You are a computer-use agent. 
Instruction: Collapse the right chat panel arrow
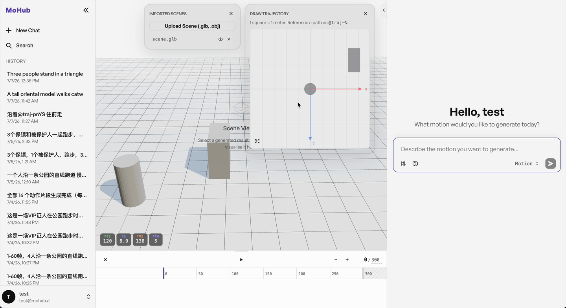[x=384, y=10]
